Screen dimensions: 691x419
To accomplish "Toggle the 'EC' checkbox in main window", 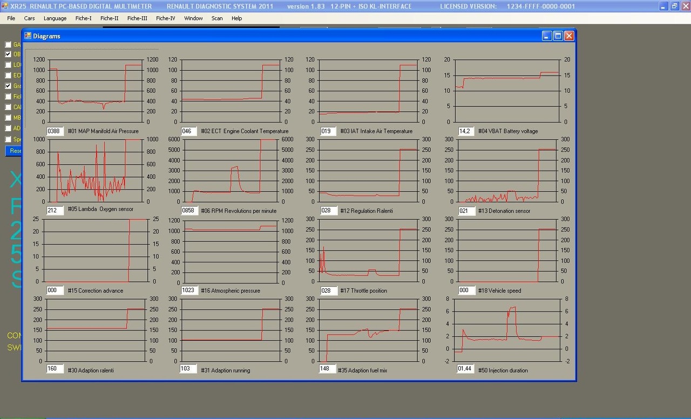I will click(x=8, y=76).
